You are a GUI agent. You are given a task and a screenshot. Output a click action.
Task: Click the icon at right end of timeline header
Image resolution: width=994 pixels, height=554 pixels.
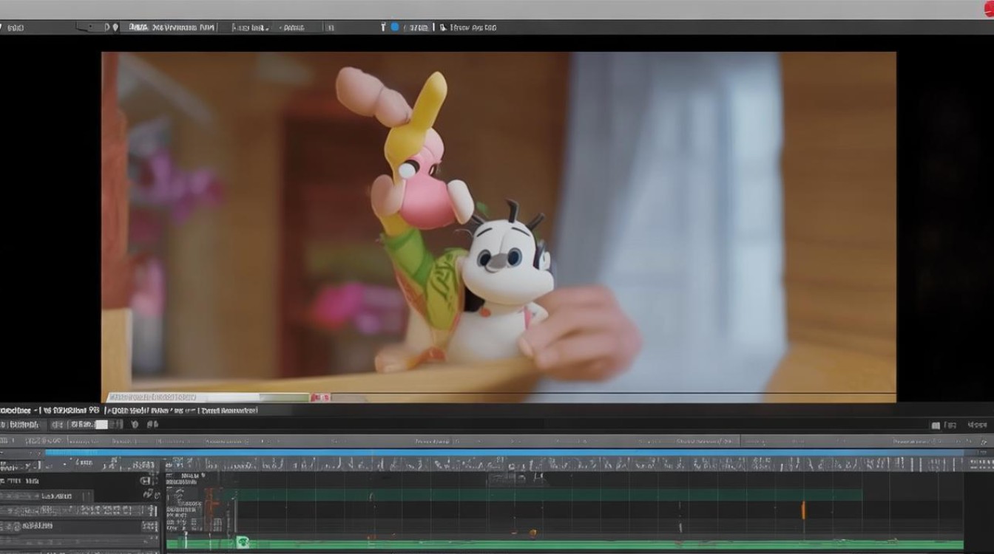pos(983,441)
